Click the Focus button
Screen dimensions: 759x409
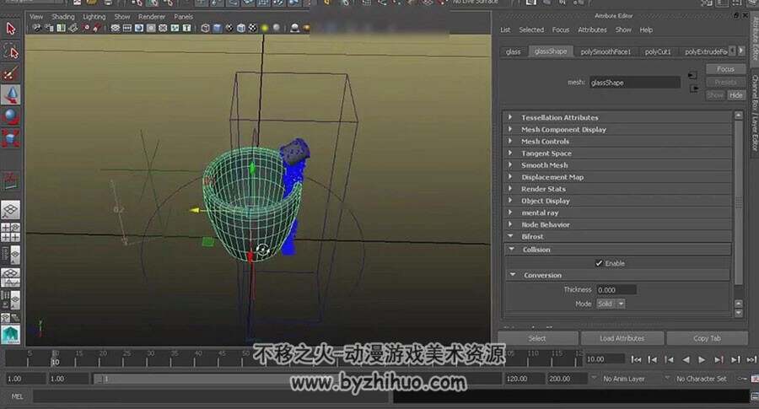tap(725, 69)
